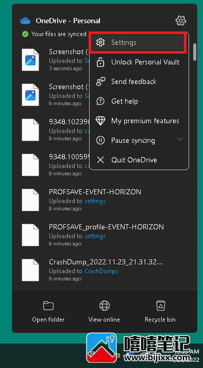Click the padlock icon for Personal Vault

tap(100, 62)
